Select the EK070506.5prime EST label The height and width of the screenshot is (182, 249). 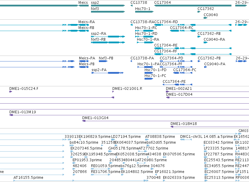(x=179, y=154)
